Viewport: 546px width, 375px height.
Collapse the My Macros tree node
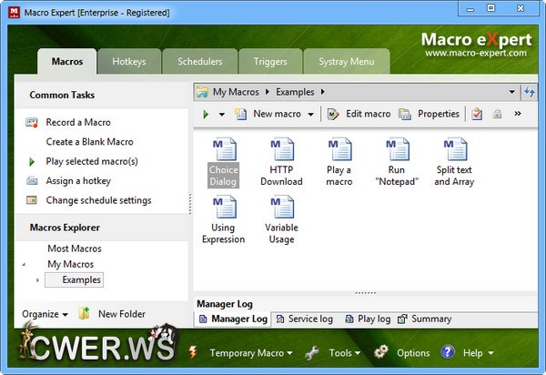25,265
